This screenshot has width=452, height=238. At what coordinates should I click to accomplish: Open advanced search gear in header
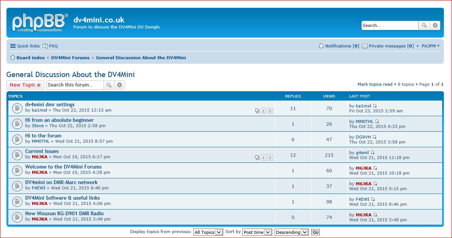point(435,25)
